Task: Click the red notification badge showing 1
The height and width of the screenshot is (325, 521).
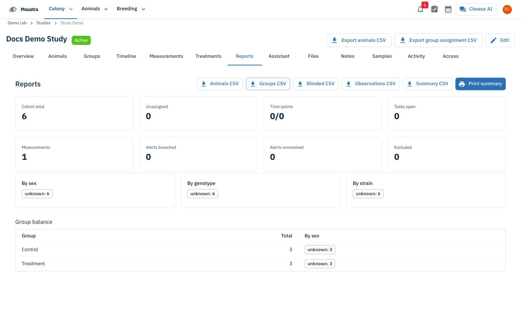Action: click(425, 5)
